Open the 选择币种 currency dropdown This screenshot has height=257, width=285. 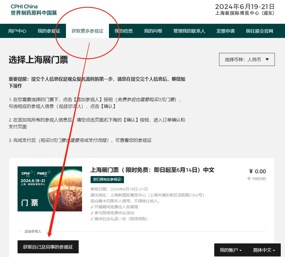pyautogui.click(x=247, y=59)
